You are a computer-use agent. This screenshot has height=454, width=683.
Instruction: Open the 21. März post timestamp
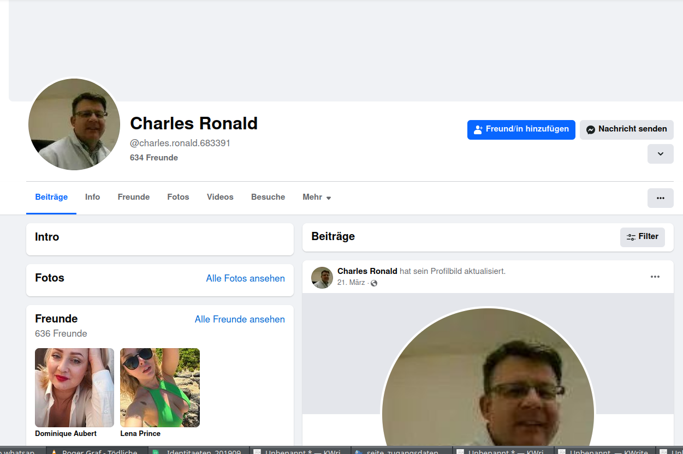point(351,283)
